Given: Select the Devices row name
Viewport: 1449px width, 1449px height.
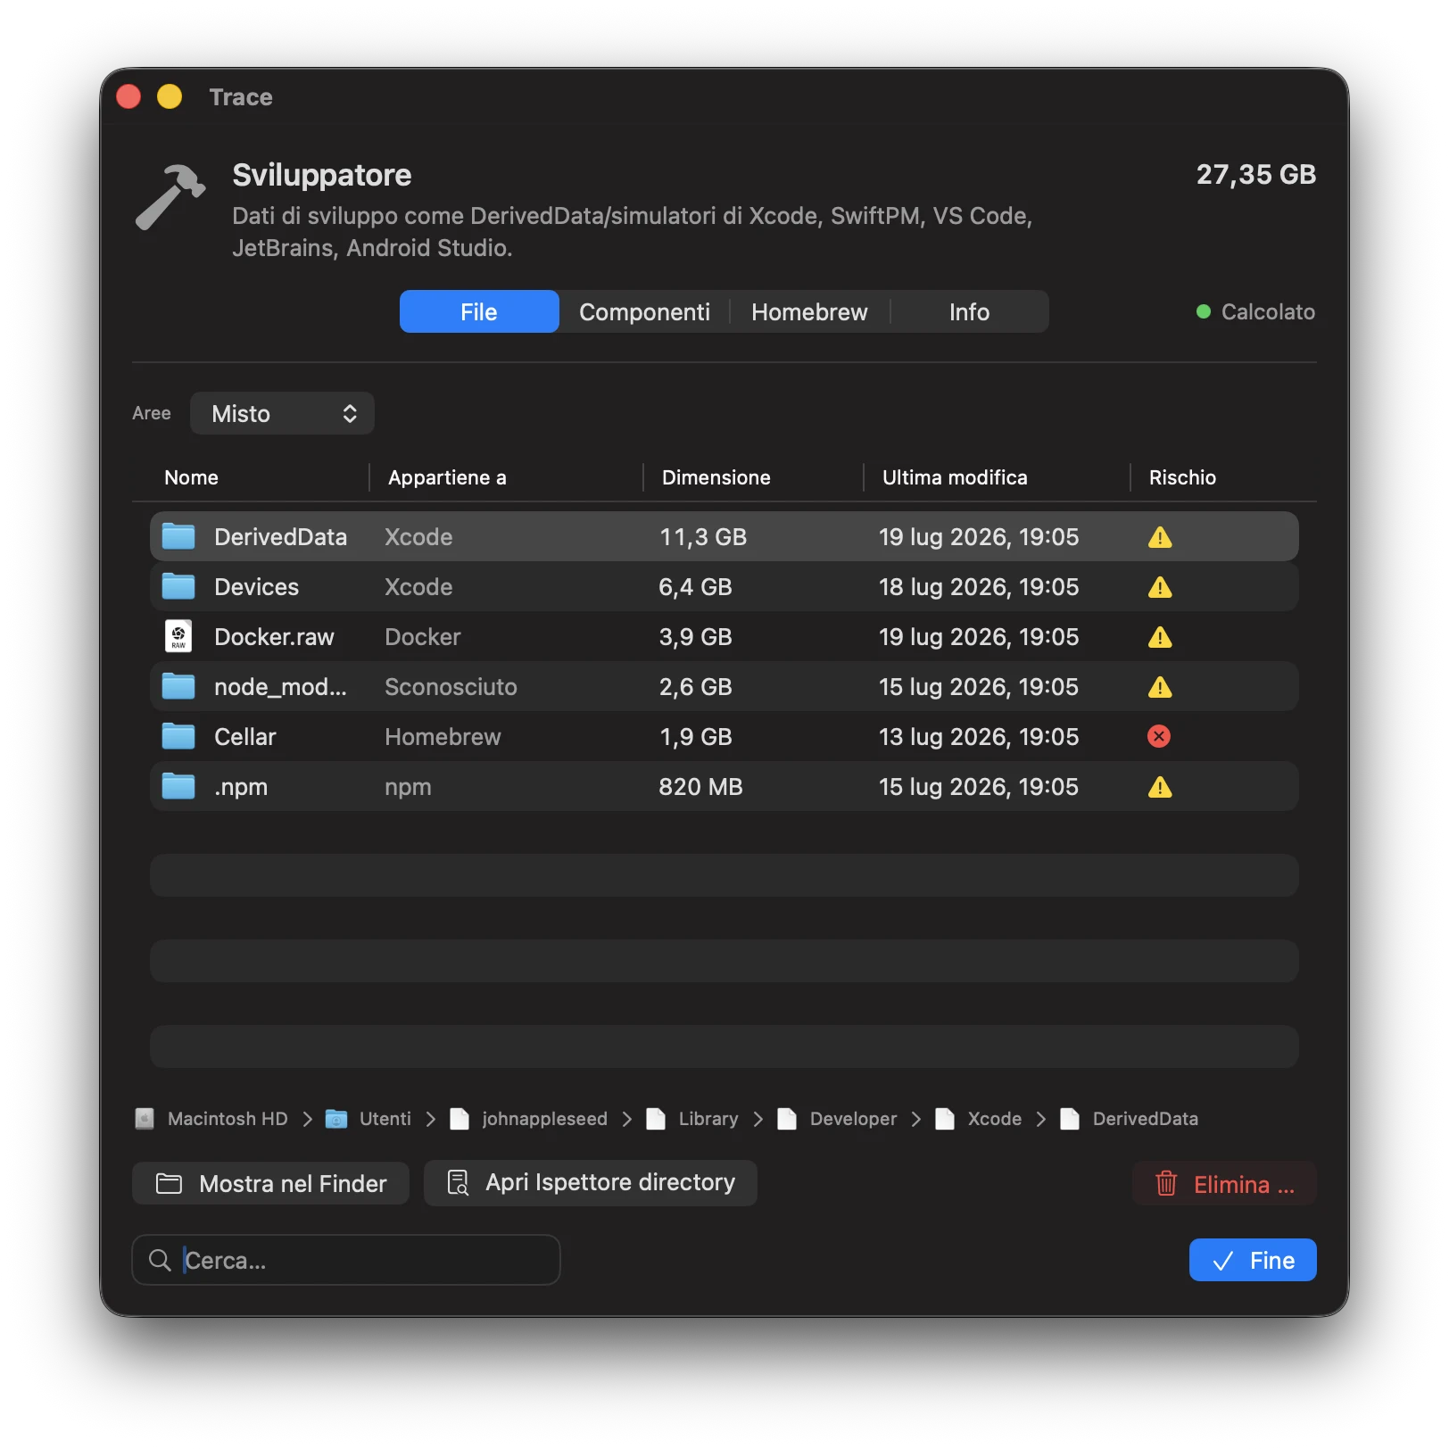Looking at the screenshot, I should (x=256, y=587).
